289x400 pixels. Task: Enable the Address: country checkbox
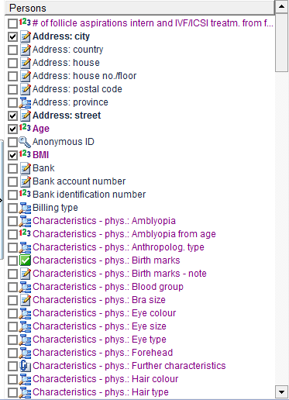click(12, 50)
